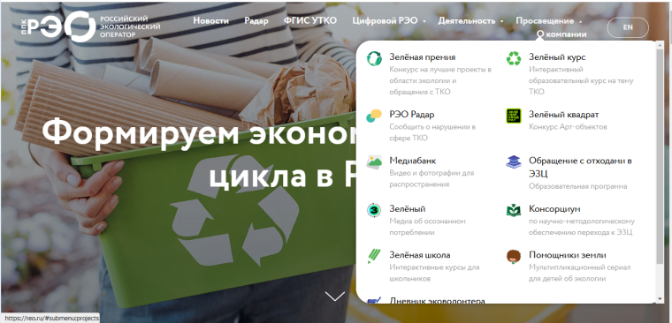Click the submenu scrollbar up arrow

click(x=660, y=45)
